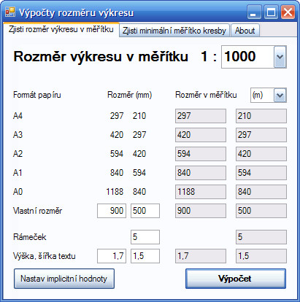Click the Vlastní rozměr scaled result 500
This screenshot has width=300, height=302.
click(261, 211)
